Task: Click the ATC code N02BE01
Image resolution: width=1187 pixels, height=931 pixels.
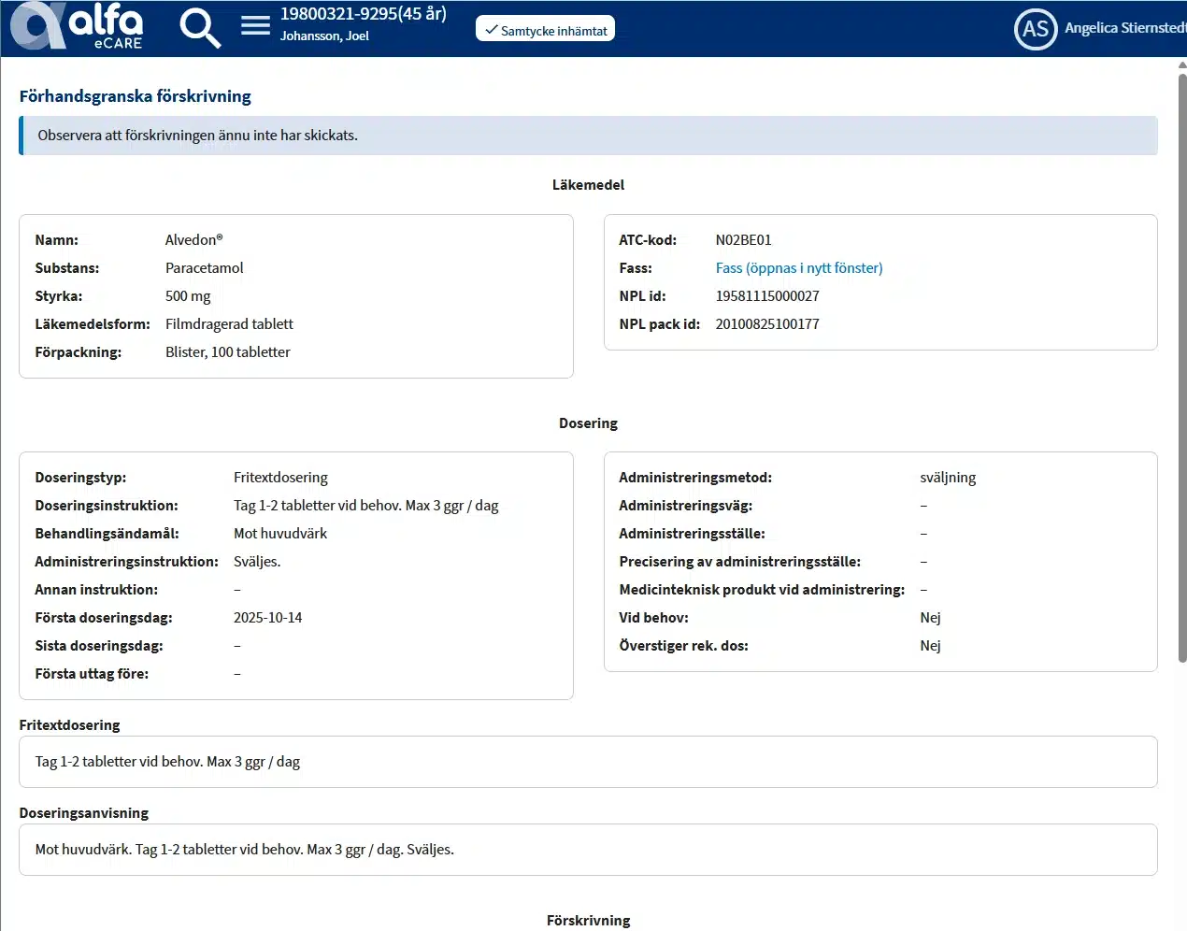Action: (743, 240)
